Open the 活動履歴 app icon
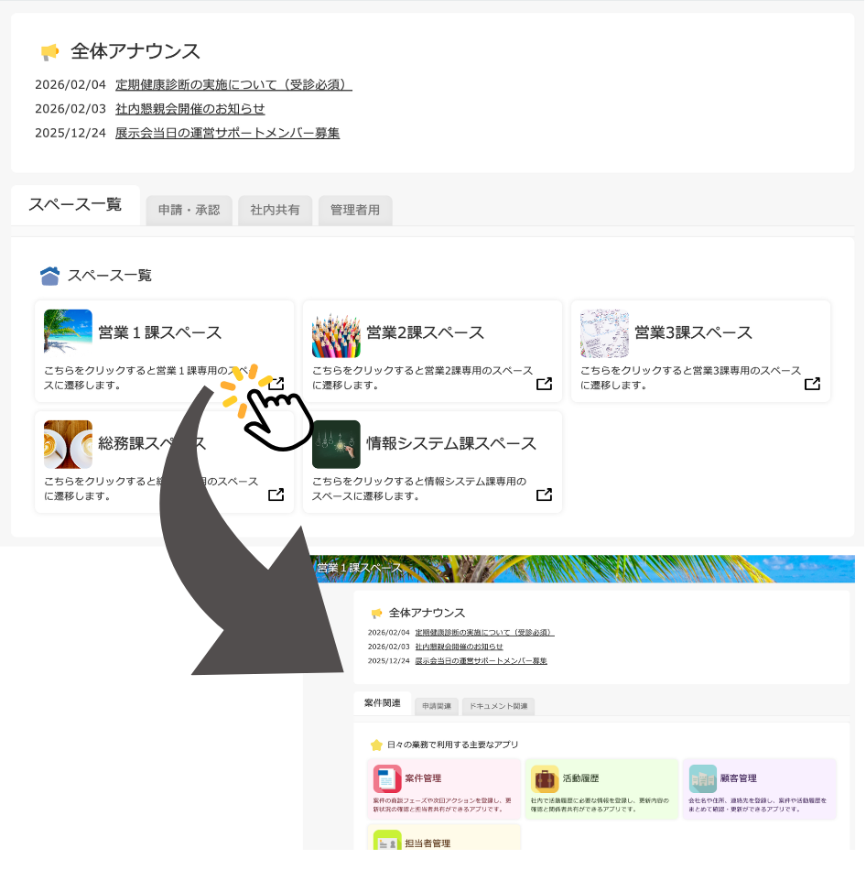Viewport: 866px width, 870px height. (547, 778)
